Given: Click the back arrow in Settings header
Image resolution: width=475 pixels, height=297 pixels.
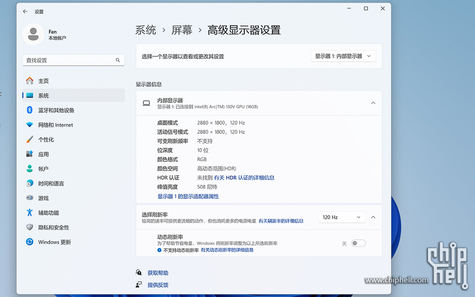Looking at the screenshot, I should coord(25,12).
